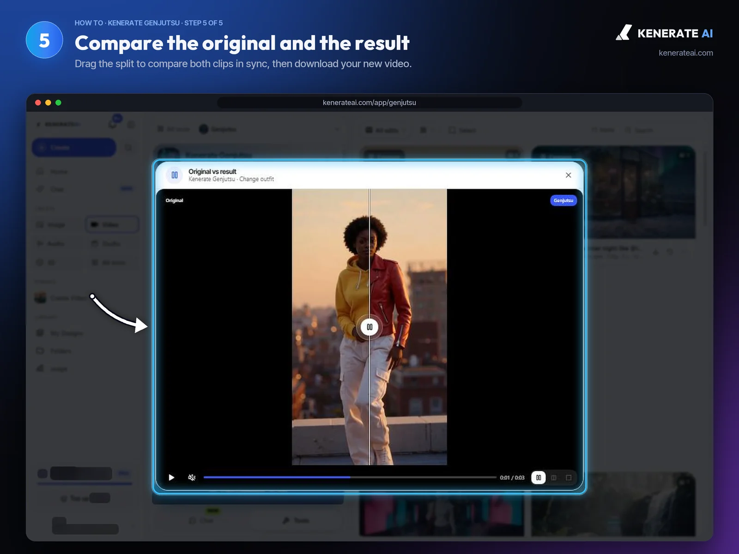Click the split divider handle
Screen dimensions: 739x554
click(369, 327)
